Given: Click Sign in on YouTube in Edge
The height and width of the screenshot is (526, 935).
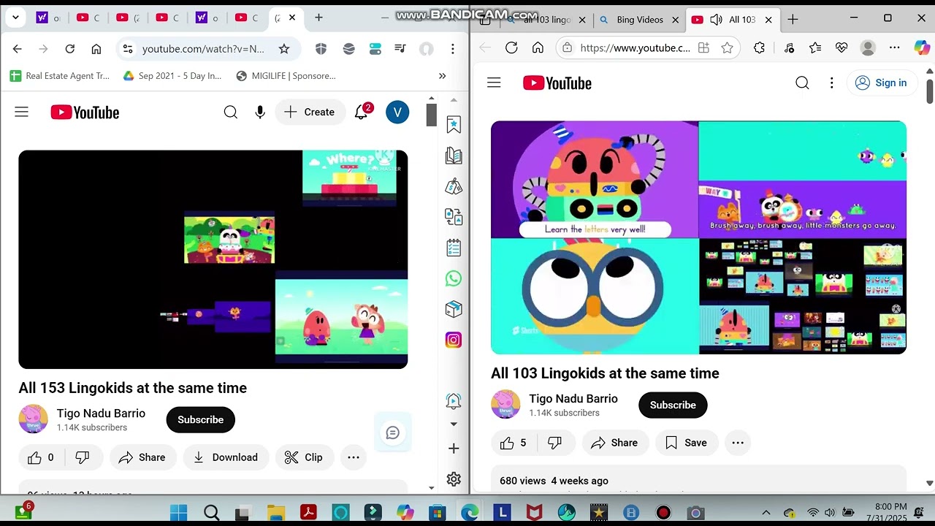Looking at the screenshot, I should pos(880,83).
